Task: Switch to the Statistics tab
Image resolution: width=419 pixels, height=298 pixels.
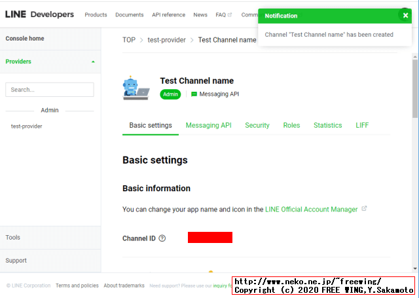Action: pos(327,125)
